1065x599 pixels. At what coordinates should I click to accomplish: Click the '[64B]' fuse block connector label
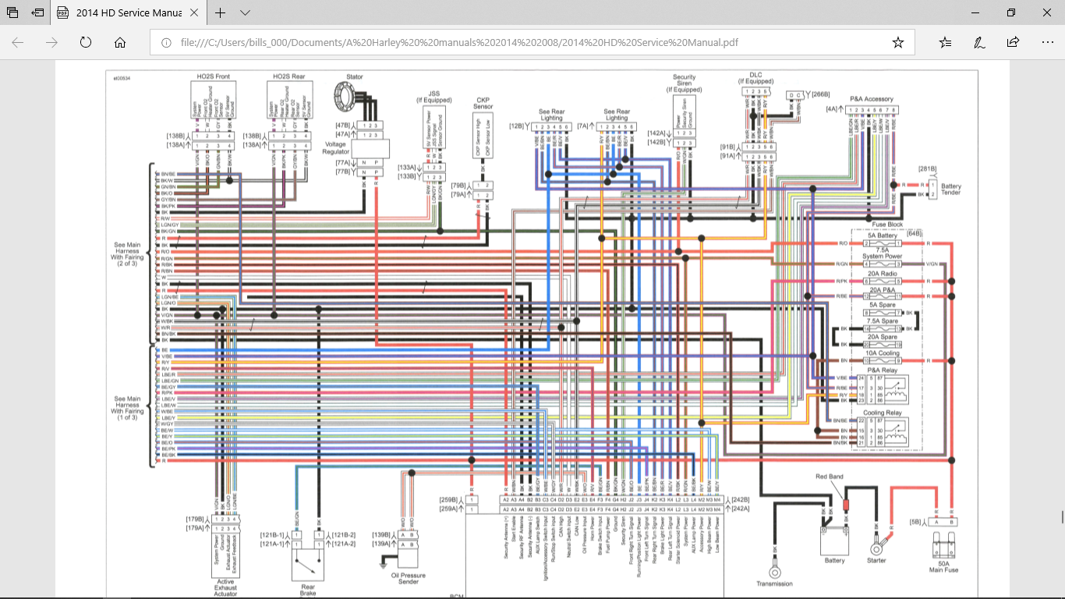pyautogui.click(x=915, y=232)
